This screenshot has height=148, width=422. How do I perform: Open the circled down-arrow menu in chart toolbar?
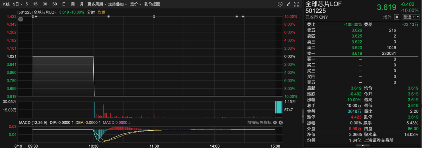tap(280, 4)
